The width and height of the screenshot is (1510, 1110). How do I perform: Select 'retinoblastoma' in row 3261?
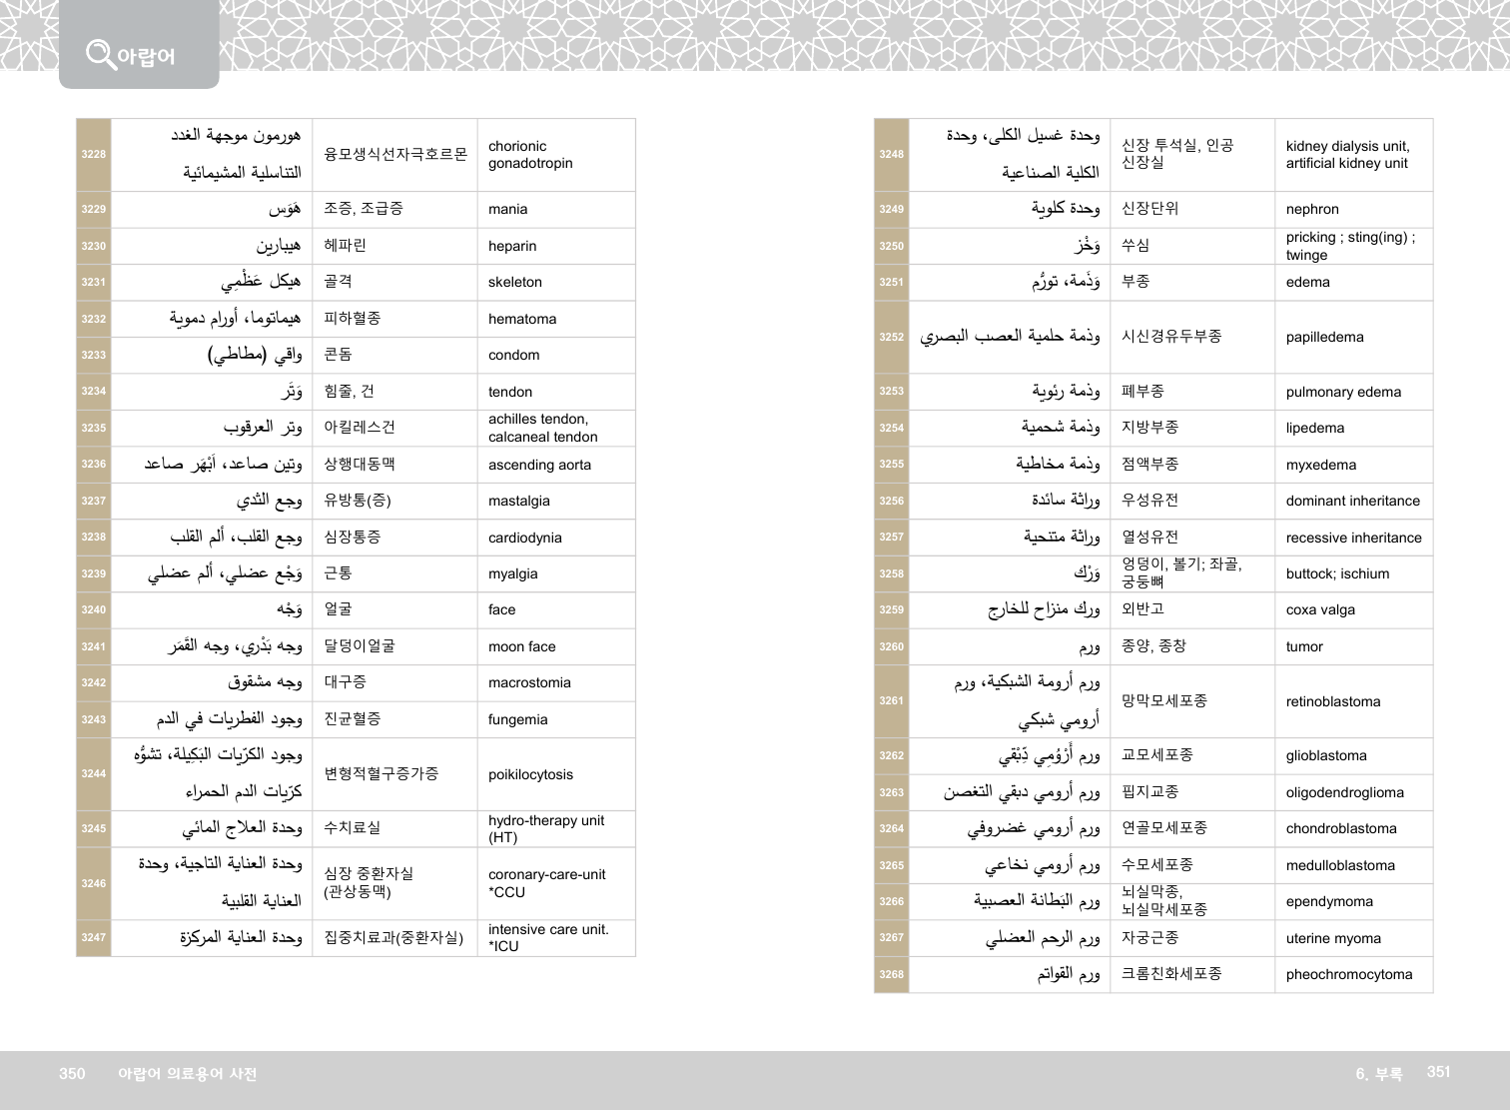pos(1332,701)
